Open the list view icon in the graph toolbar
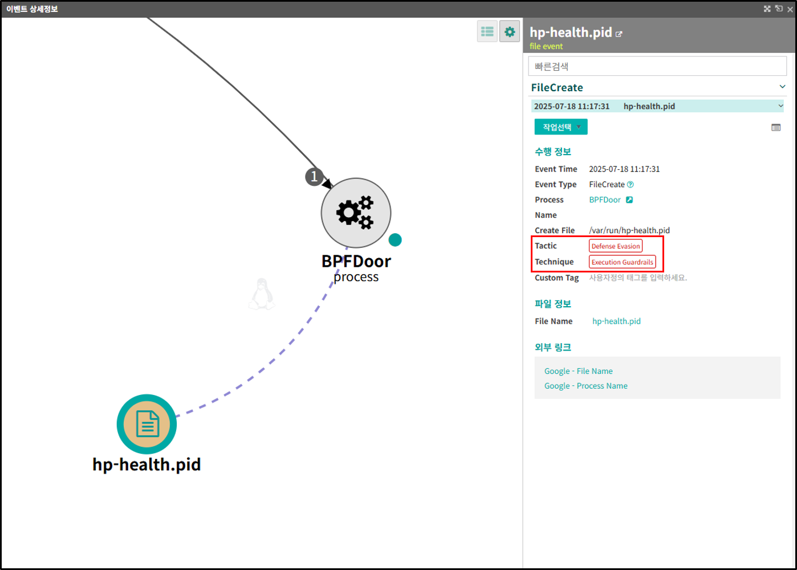The width and height of the screenshot is (797, 570). coord(487,32)
